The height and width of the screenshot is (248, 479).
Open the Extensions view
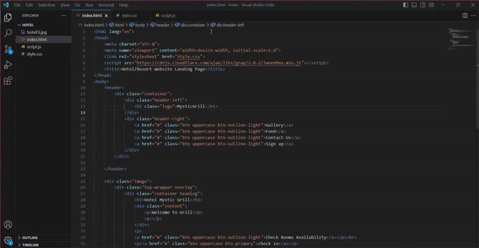[8, 81]
